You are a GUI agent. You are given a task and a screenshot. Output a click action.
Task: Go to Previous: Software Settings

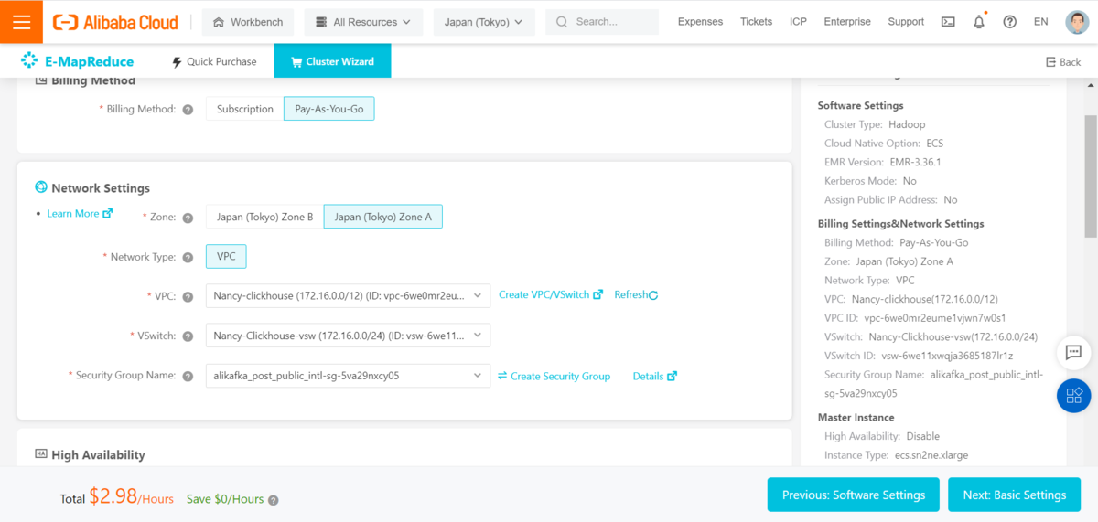854,495
